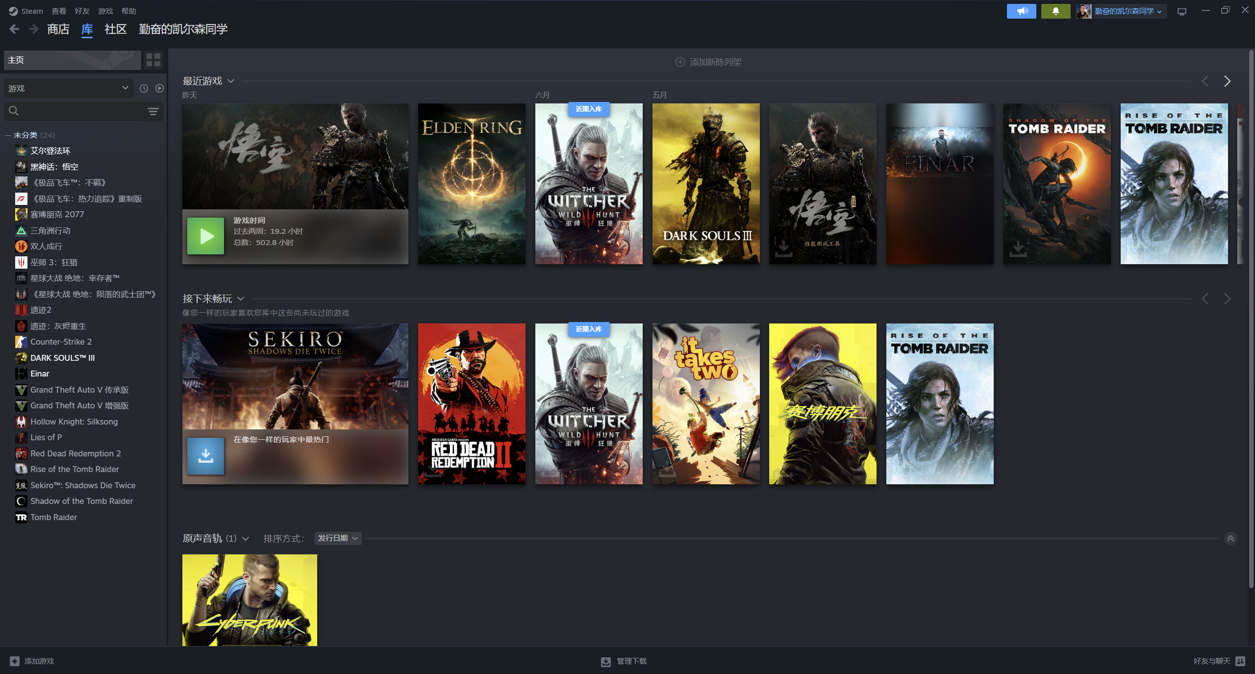Open the advanced filter sliders icon

(153, 112)
